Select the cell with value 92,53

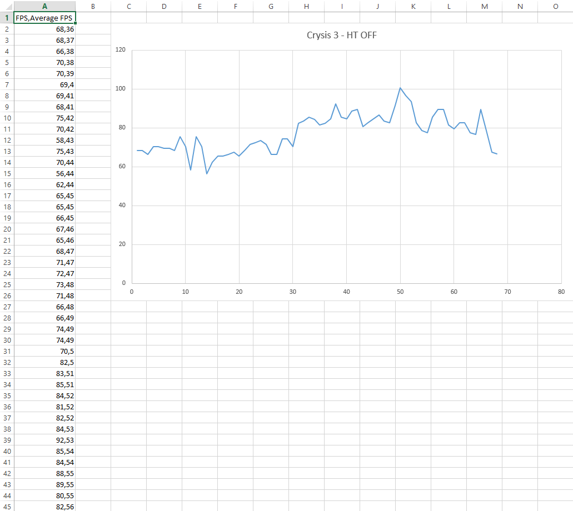(x=45, y=440)
